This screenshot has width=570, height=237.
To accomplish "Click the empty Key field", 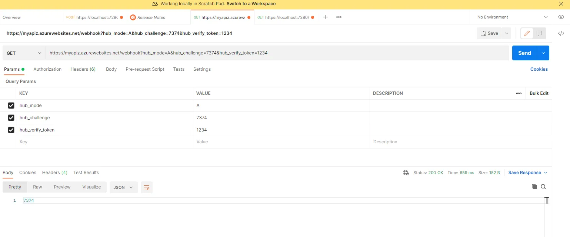I will [104, 142].
